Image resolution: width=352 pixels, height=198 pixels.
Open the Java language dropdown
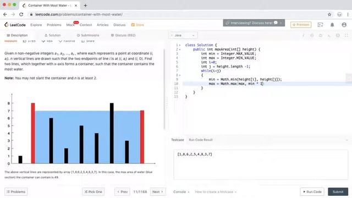pos(183,35)
